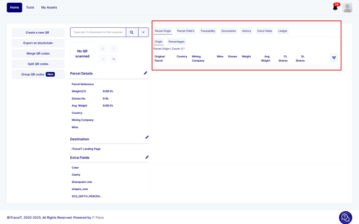The width and height of the screenshot is (359, 224).
Task: Click the user profile avatar
Action: tap(347, 8)
